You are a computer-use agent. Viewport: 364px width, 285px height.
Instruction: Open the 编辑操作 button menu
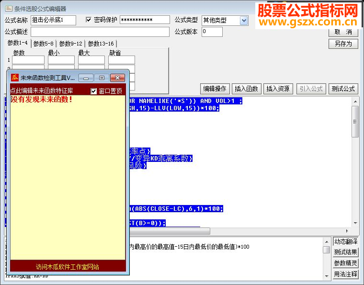215,89
